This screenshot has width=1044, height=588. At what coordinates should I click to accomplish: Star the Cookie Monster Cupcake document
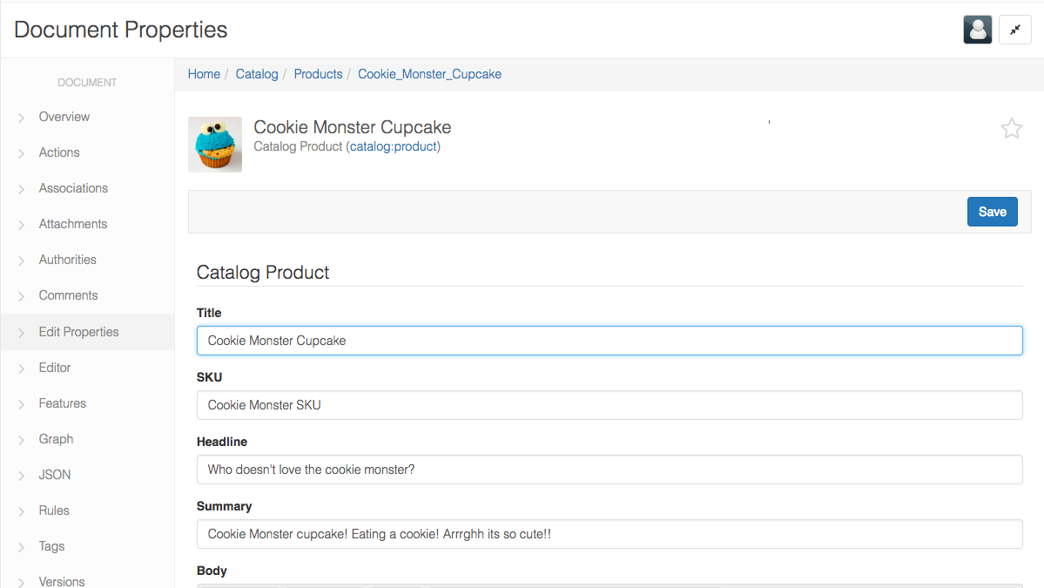[1011, 129]
